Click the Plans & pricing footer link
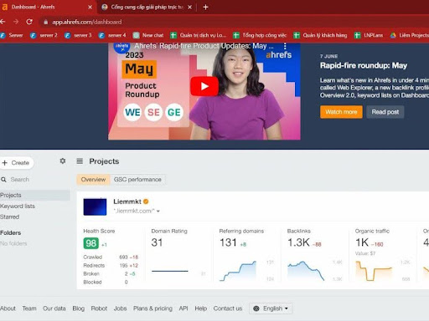The image size is (429, 321). pyautogui.click(x=152, y=308)
